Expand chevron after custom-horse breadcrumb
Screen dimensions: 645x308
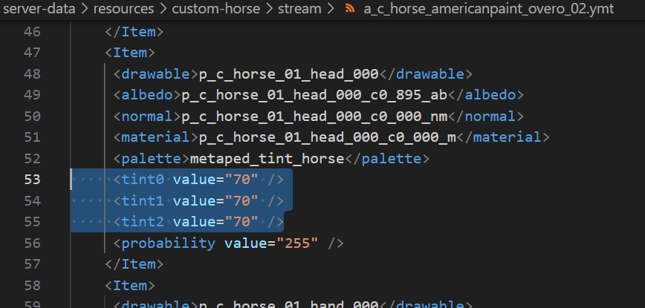[x=269, y=8]
